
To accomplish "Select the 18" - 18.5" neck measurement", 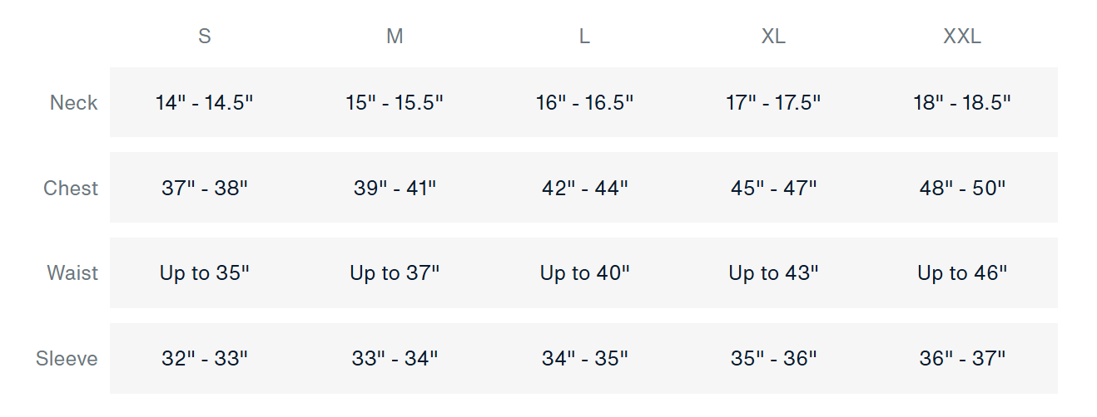I will tap(962, 103).
